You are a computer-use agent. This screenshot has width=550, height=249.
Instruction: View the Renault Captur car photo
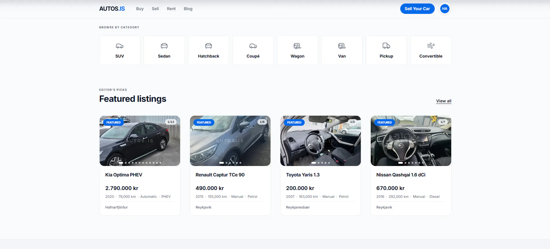[230, 141]
